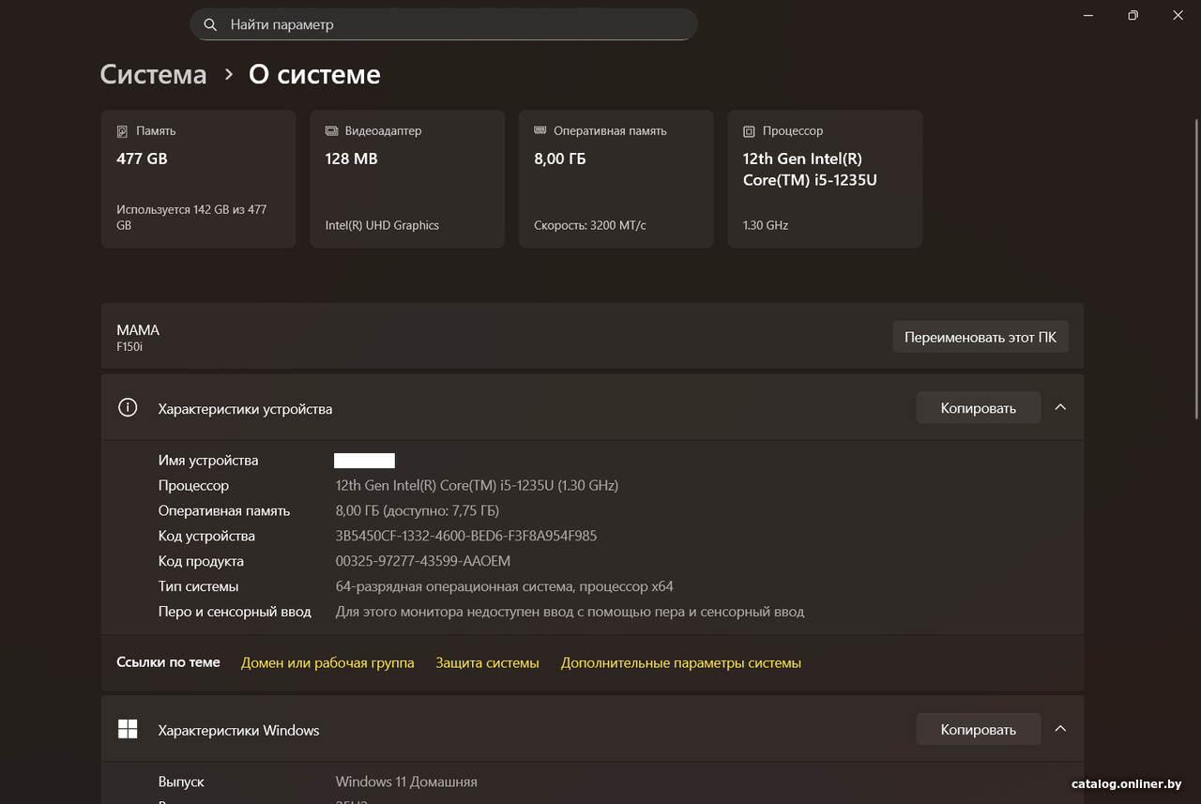Select model text F150i
The width and height of the screenshot is (1201, 804).
click(x=129, y=347)
